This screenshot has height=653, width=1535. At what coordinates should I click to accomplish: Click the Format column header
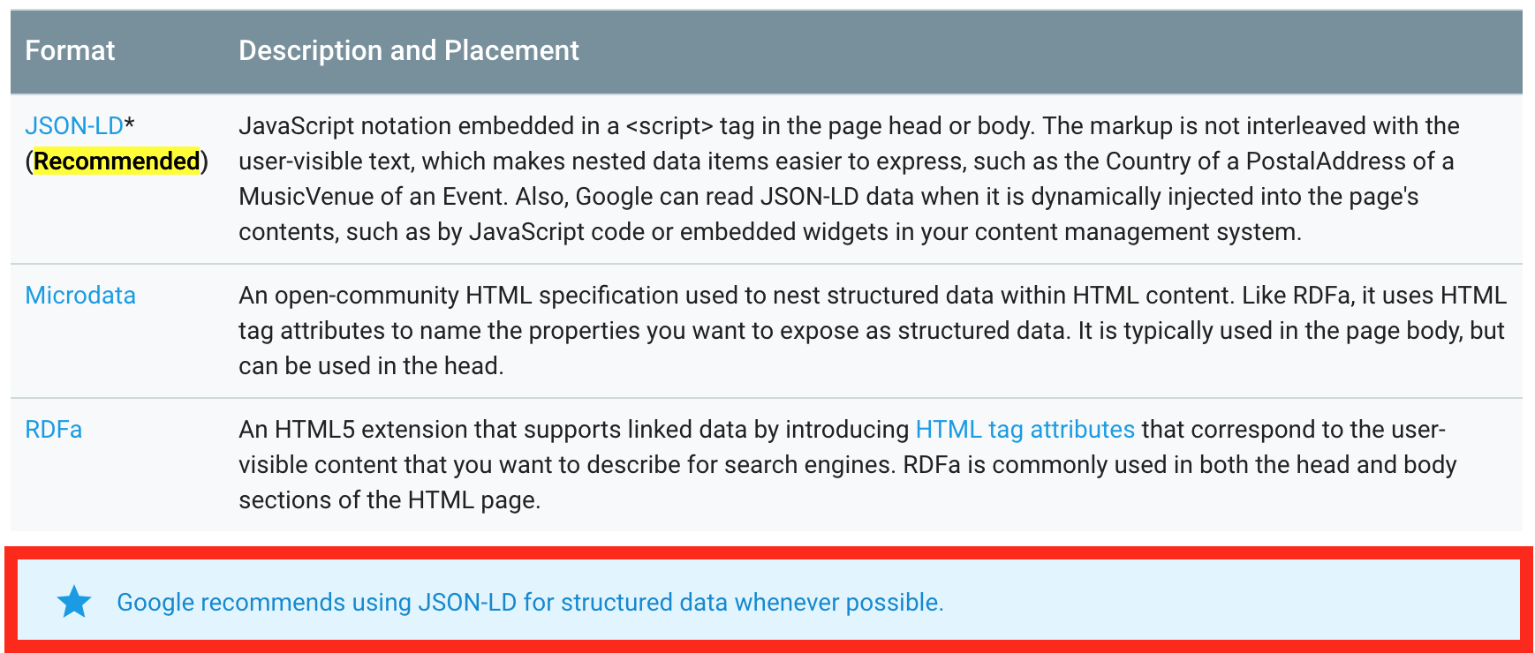[70, 50]
